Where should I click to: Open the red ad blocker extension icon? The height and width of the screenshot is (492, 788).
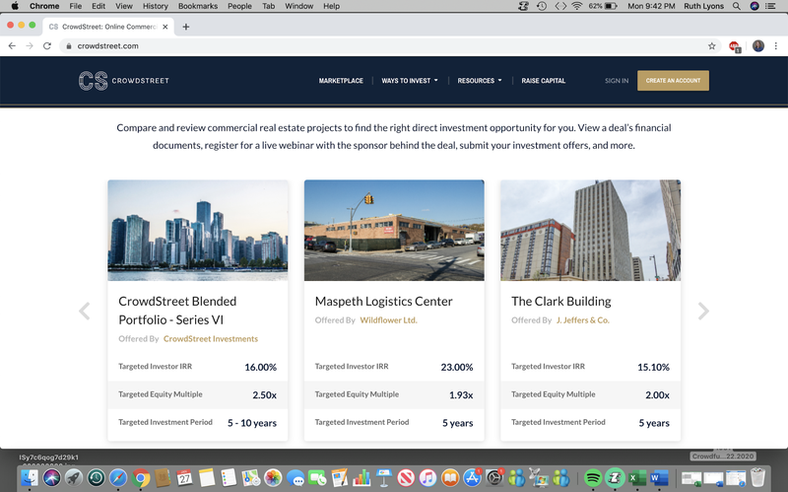(735, 46)
